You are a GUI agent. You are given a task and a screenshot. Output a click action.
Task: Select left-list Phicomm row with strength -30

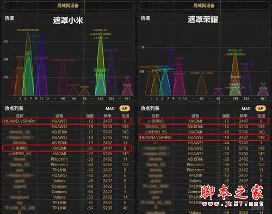(x=67, y=159)
